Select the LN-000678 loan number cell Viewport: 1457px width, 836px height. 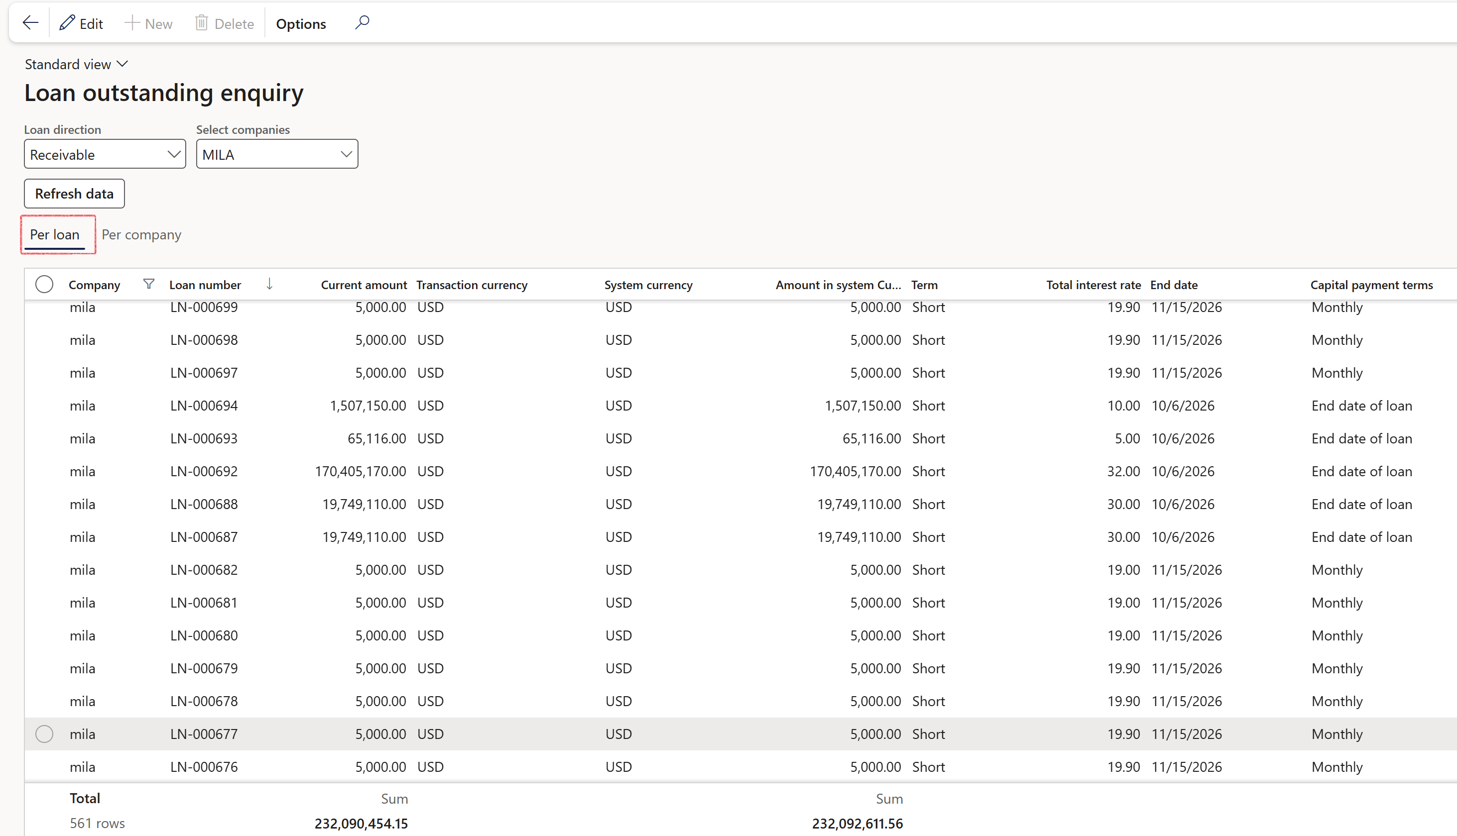pos(204,701)
